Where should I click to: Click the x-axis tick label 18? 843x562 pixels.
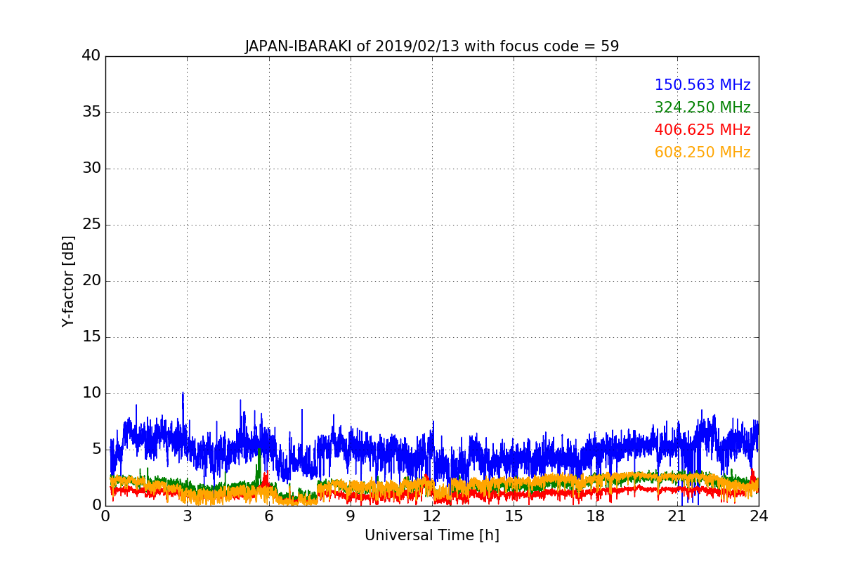[596, 516]
